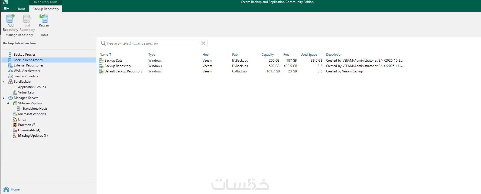Click the Repository Tools contextual tab label
The height and width of the screenshot is (194, 481).
(45, 2)
